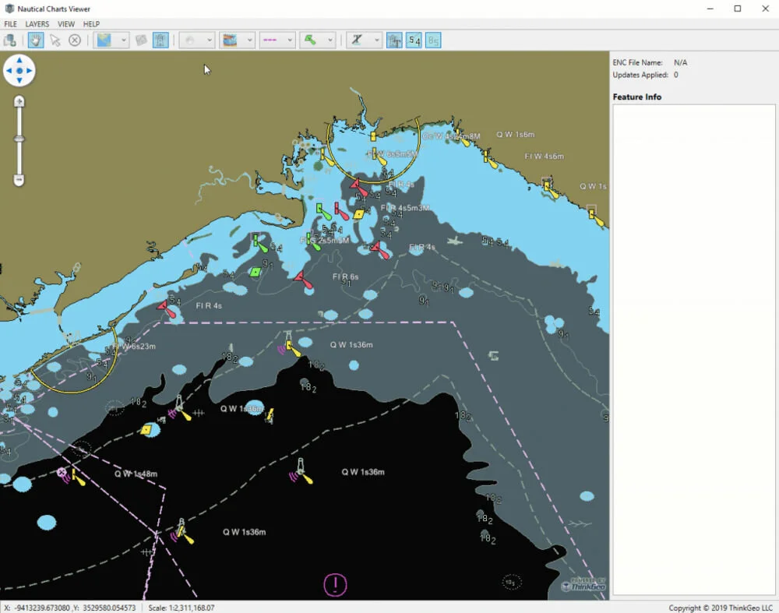Screen dimensions: 779x613
Task: Click the green diamond buoy near 9.1
Action: coord(256,272)
